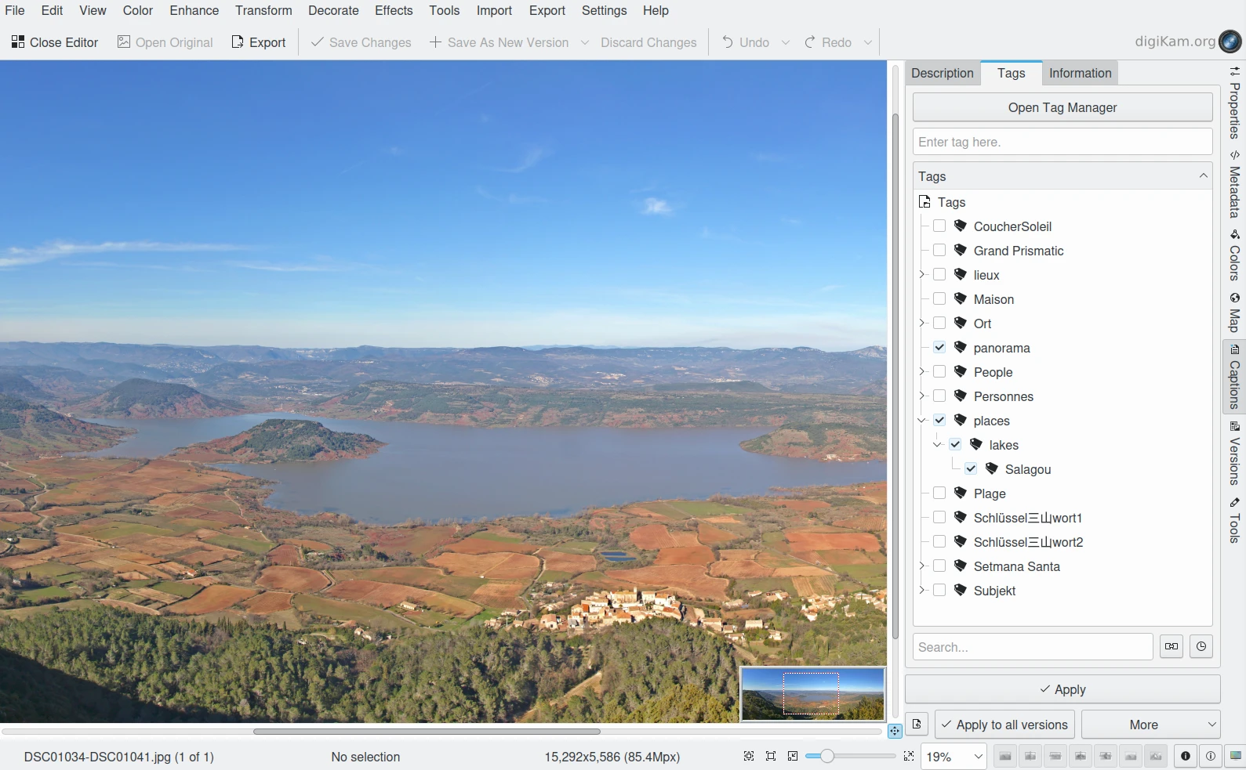The image size is (1246, 770).
Task: Click the digiKam.org logo
Action: [1230, 42]
